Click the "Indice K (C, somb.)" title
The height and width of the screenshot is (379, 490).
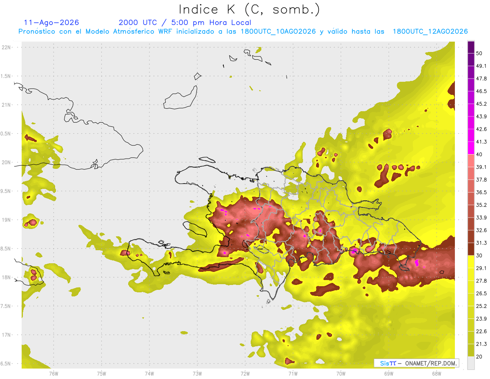(249, 9)
